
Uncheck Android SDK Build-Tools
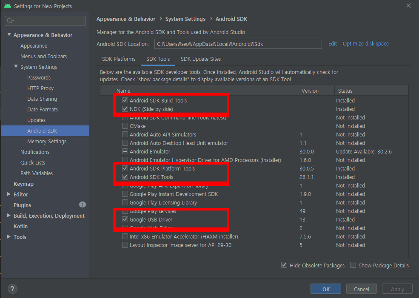pyautogui.click(x=125, y=100)
